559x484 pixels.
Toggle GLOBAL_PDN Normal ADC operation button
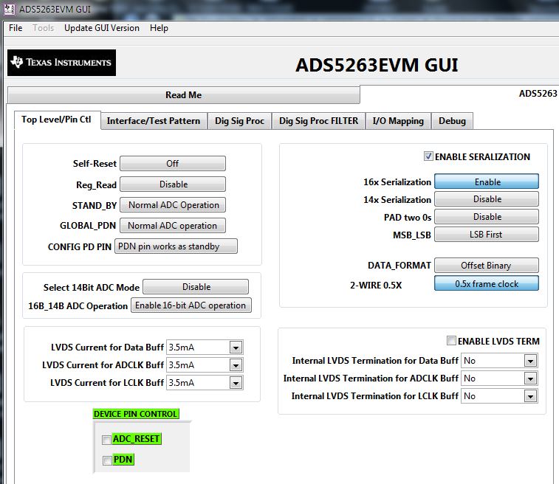click(173, 226)
